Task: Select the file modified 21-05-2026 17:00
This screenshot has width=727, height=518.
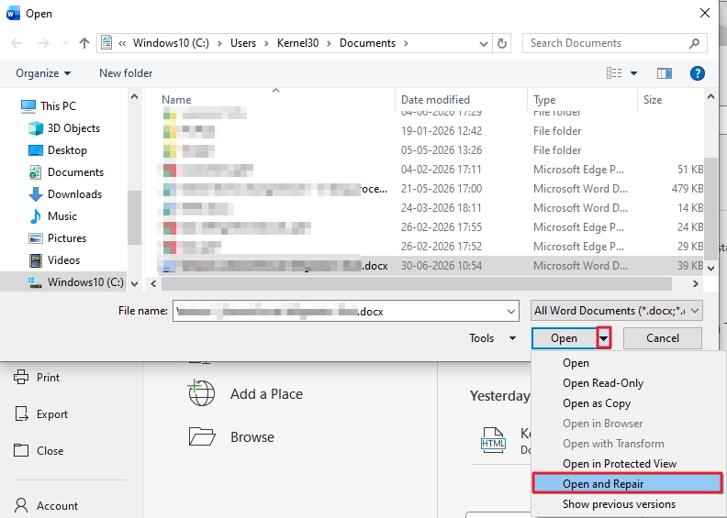Action: [431, 189]
